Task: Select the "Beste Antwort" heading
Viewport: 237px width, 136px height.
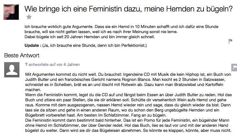Action: click(x=22, y=55)
